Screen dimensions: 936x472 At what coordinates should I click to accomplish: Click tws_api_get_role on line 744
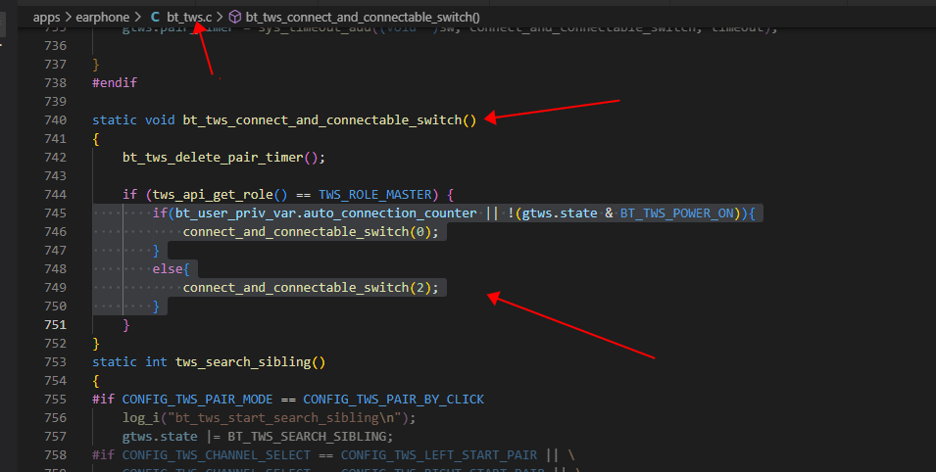[x=213, y=195]
